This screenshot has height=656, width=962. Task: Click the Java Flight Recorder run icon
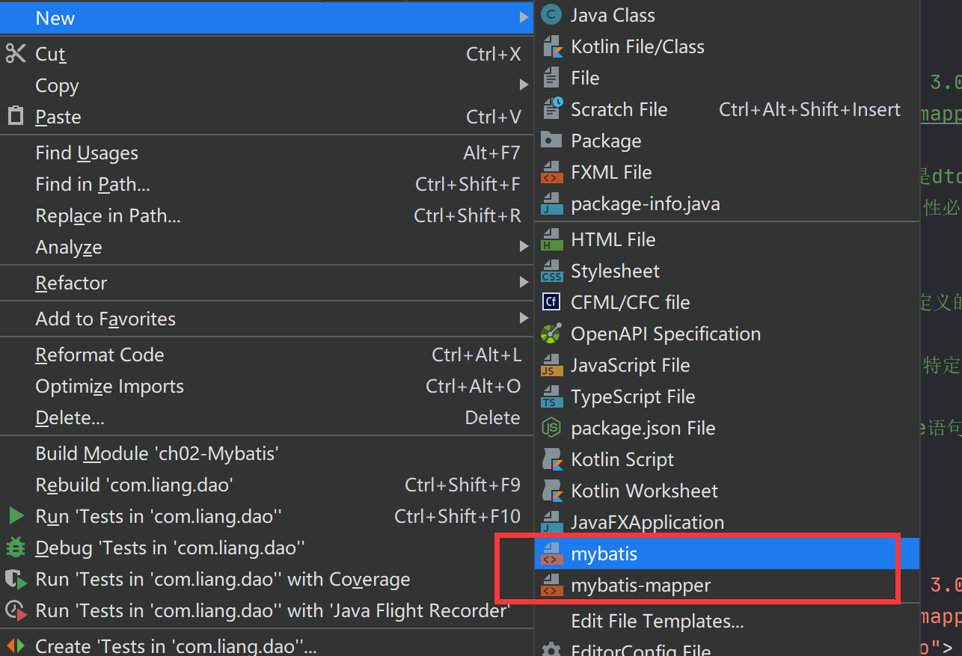16,610
